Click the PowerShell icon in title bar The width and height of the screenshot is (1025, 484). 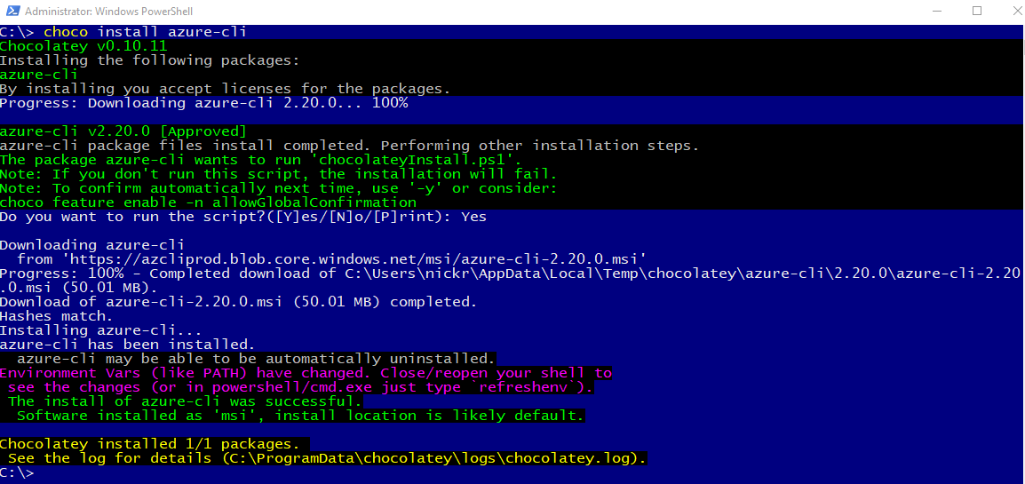[12, 12]
